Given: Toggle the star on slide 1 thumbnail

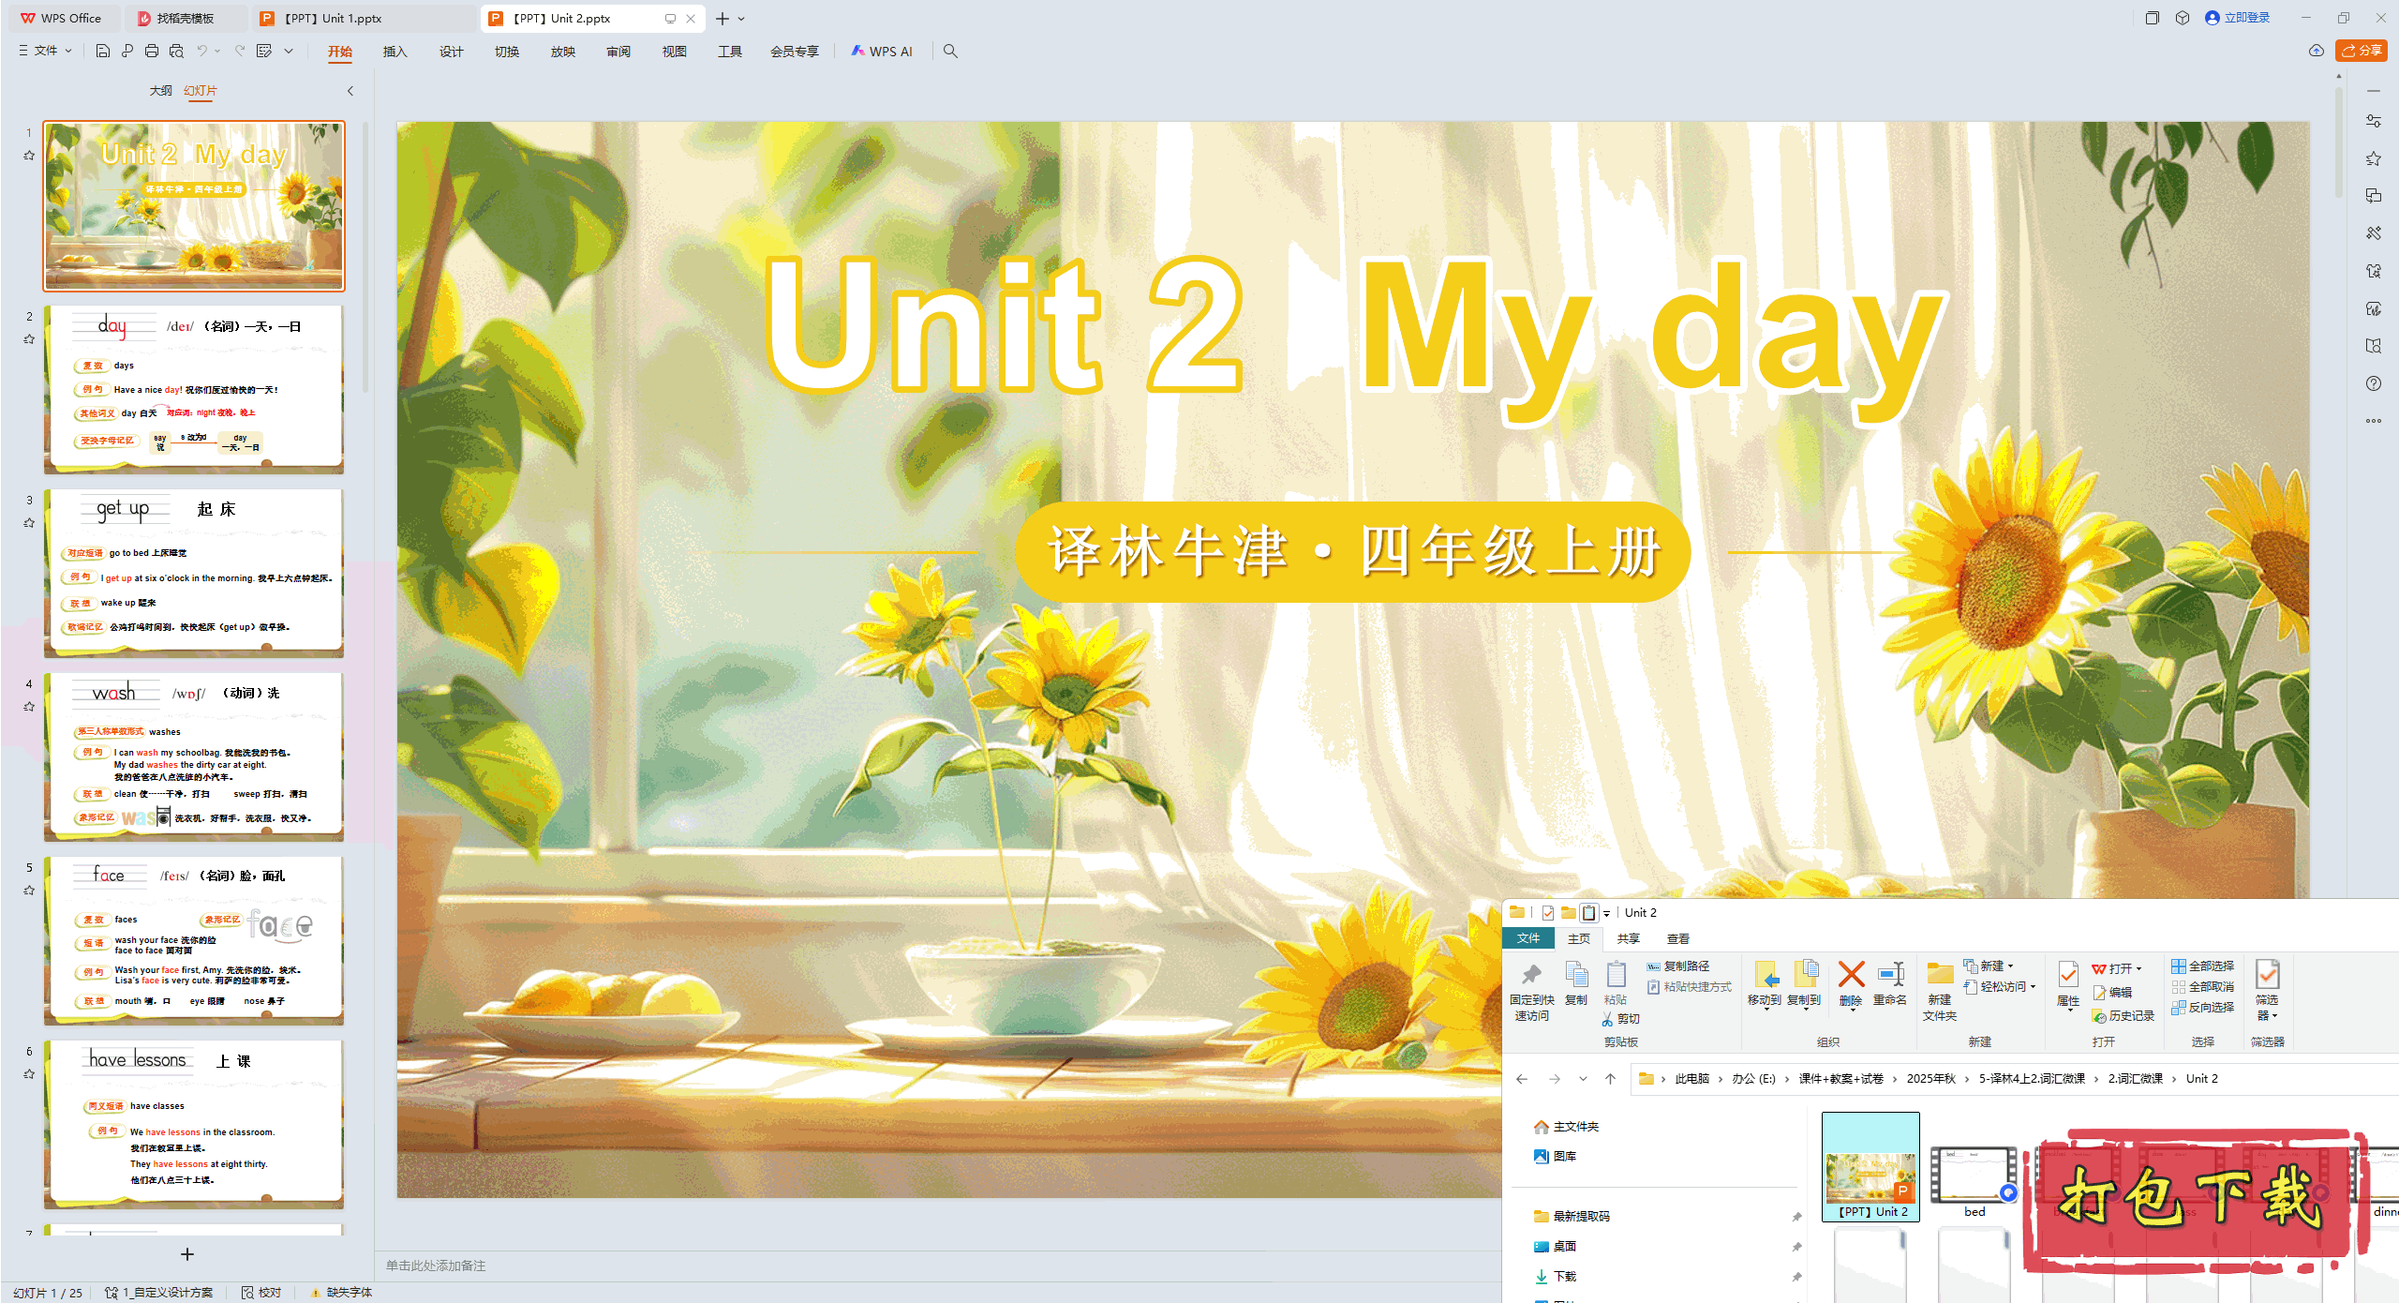Looking at the screenshot, I should (x=29, y=156).
